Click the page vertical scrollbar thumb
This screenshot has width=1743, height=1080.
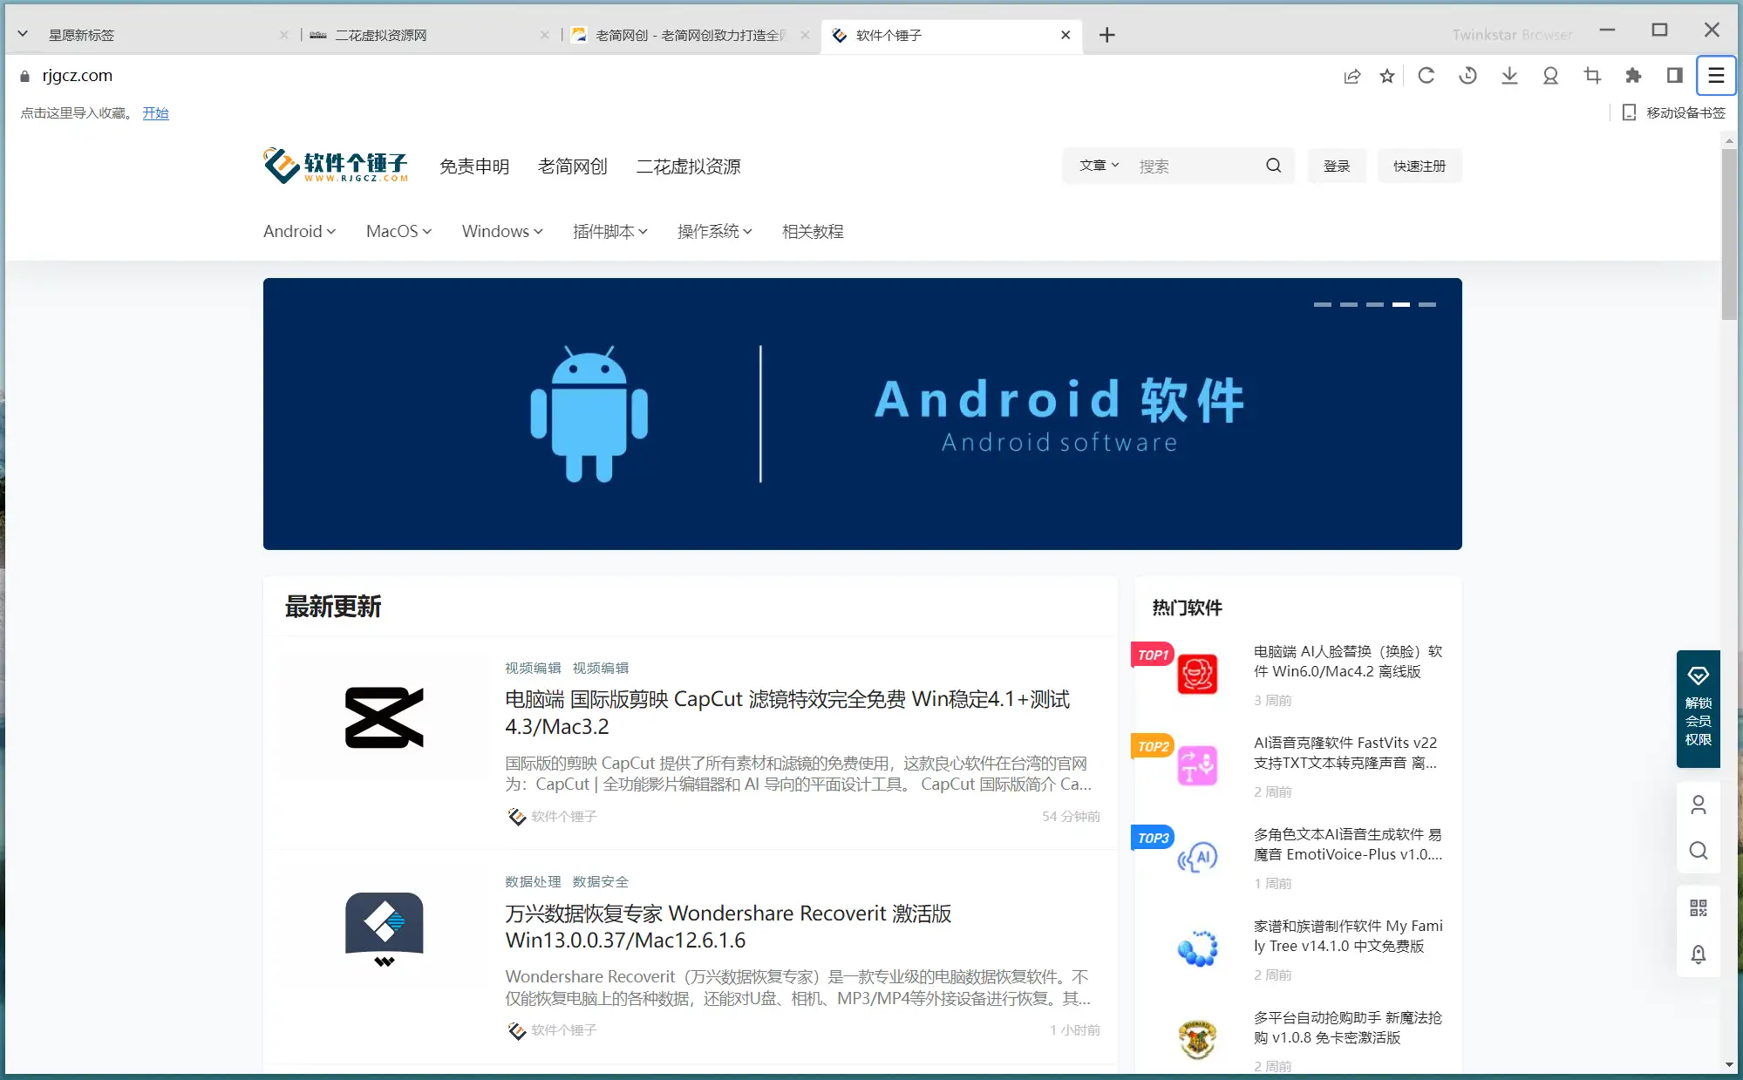click(x=1729, y=234)
